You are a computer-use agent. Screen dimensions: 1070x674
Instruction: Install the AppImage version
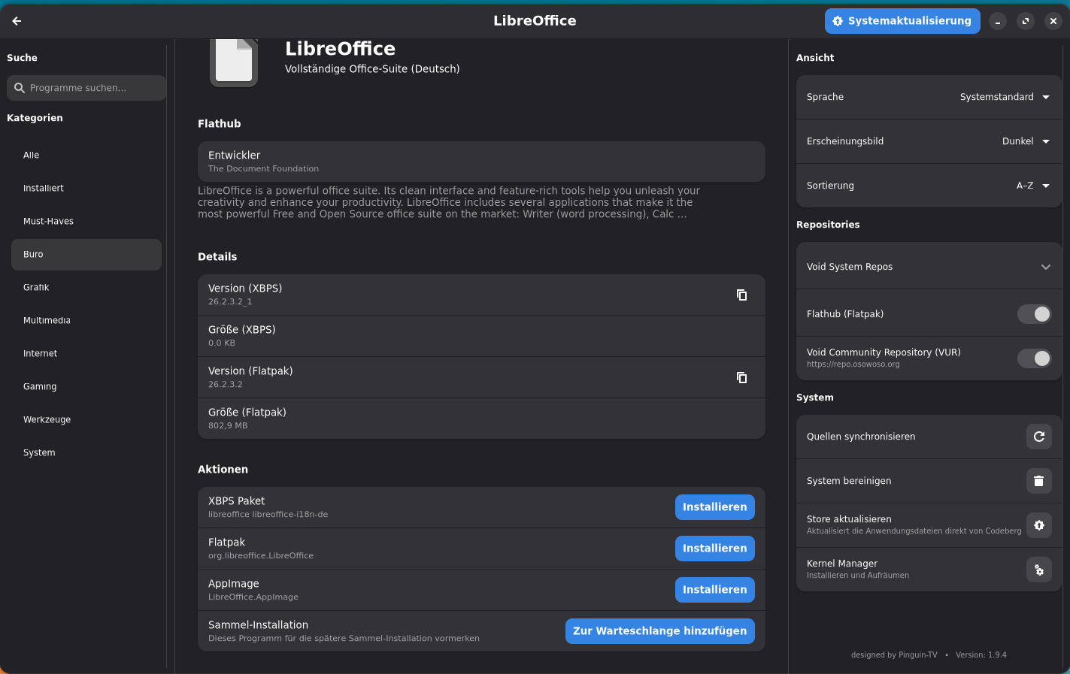715,590
